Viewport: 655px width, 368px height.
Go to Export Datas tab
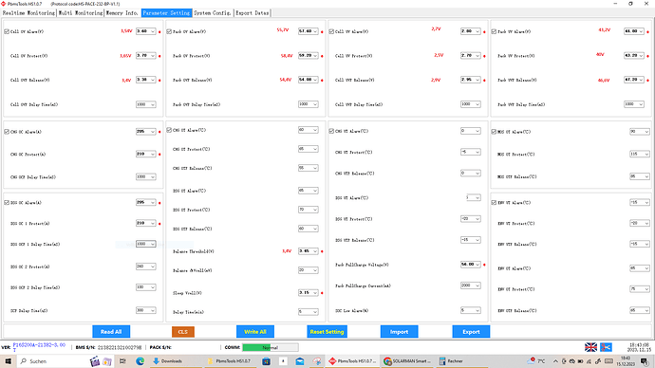[x=253, y=13]
